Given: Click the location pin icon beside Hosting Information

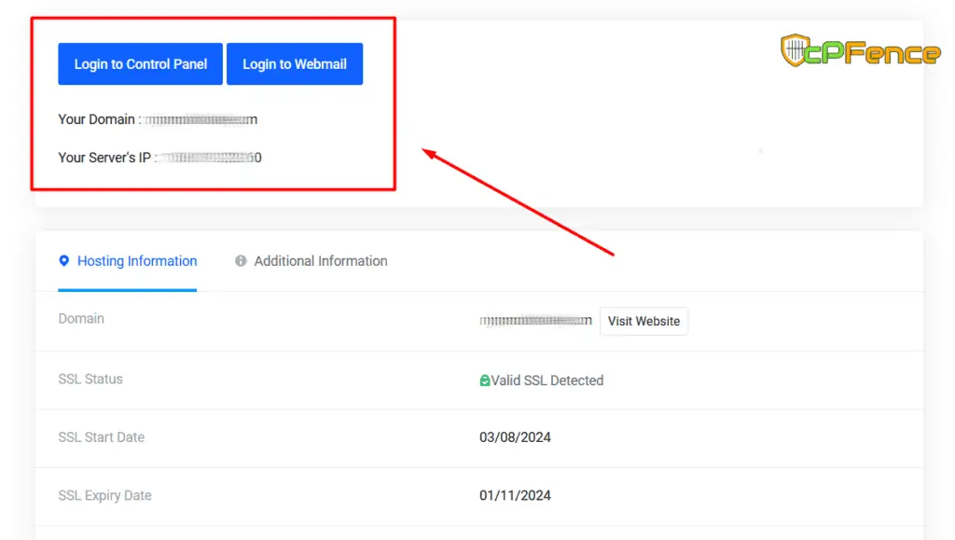Looking at the screenshot, I should pyautogui.click(x=64, y=261).
